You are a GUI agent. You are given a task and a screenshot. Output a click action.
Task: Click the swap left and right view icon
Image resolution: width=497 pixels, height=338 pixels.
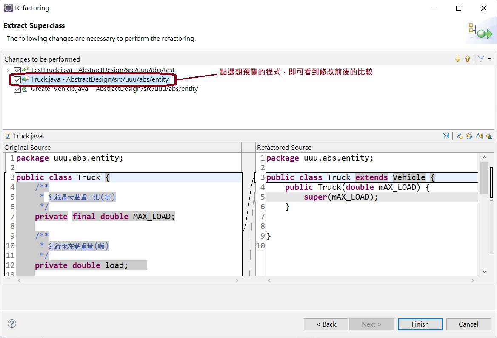(x=446, y=136)
